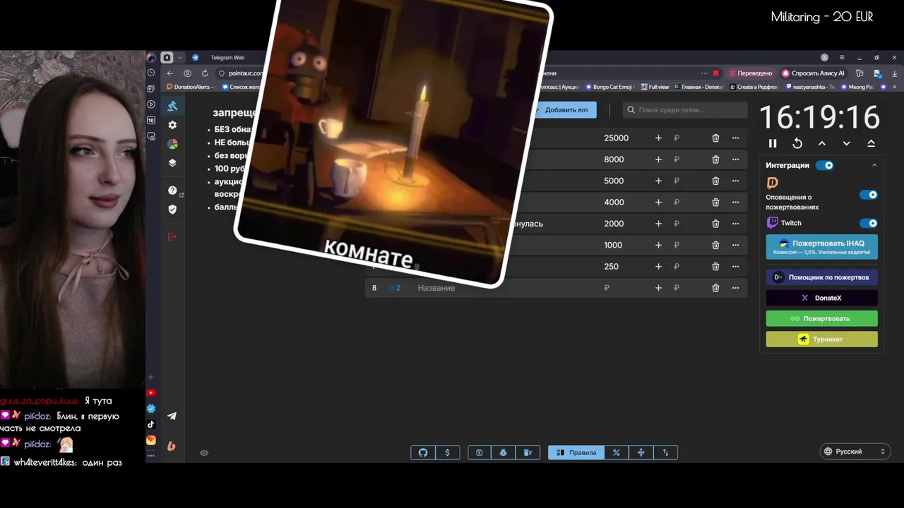
Task: Click the clear all lots trash icon
Action: click(x=528, y=453)
